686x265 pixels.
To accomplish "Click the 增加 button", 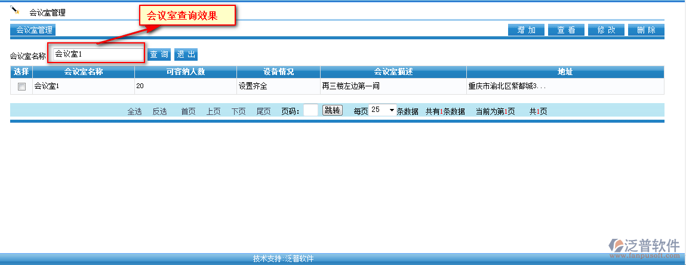I will [527, 30].
